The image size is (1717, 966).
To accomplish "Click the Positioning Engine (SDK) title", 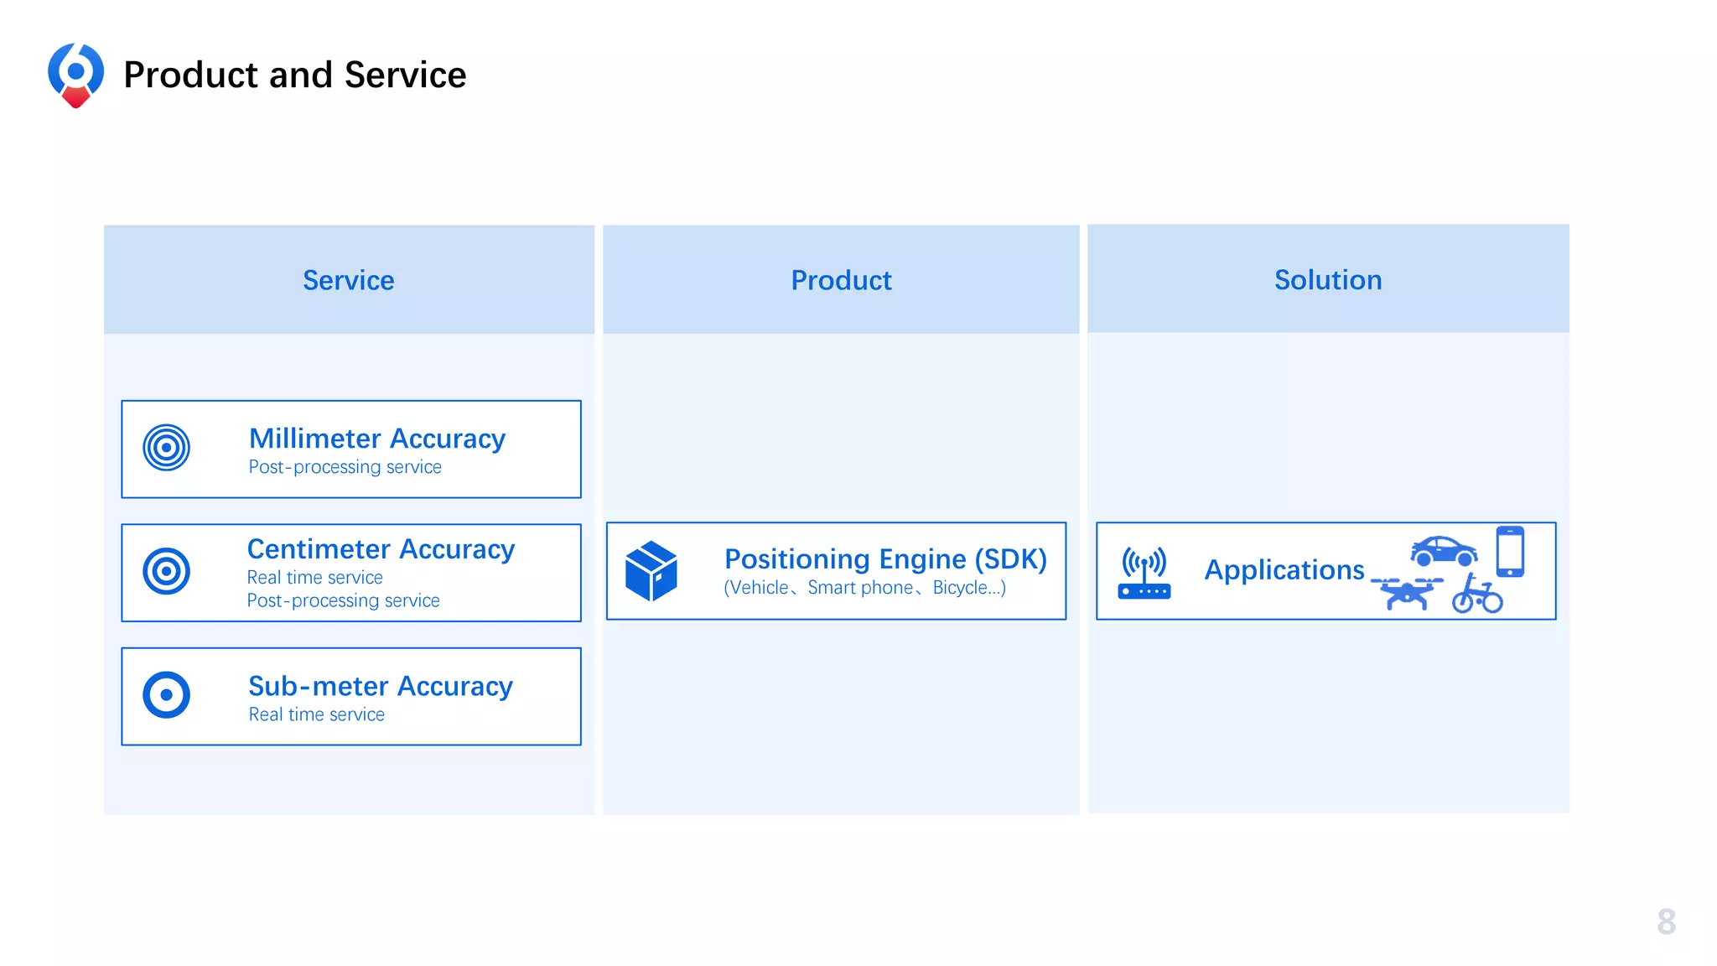I will pos(885,559).
